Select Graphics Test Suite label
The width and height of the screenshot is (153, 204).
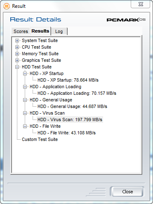[41, 60]
